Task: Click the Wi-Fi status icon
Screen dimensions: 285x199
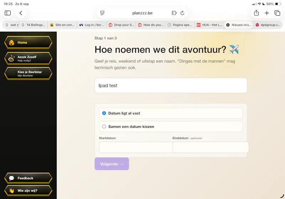Action: [x=260, y=4]
